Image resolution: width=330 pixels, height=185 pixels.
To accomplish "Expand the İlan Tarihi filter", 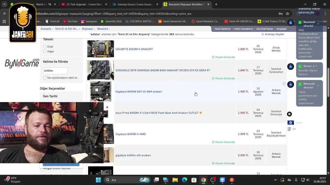I will click(x=50, y=96).
